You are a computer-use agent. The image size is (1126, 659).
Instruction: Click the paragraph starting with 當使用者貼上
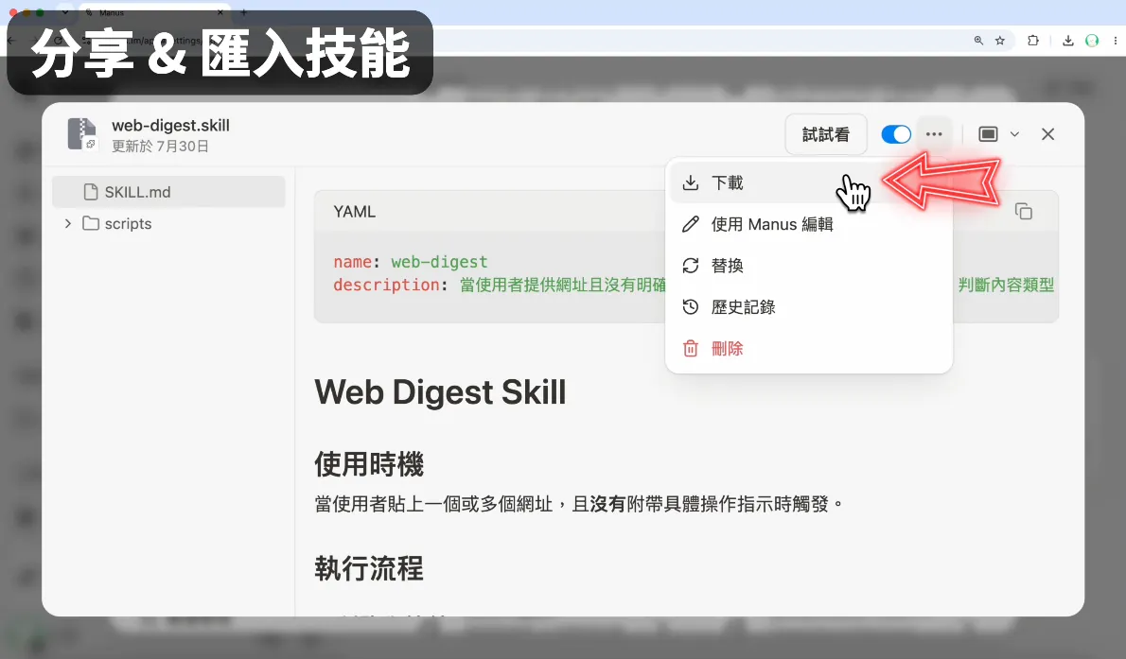579,504
